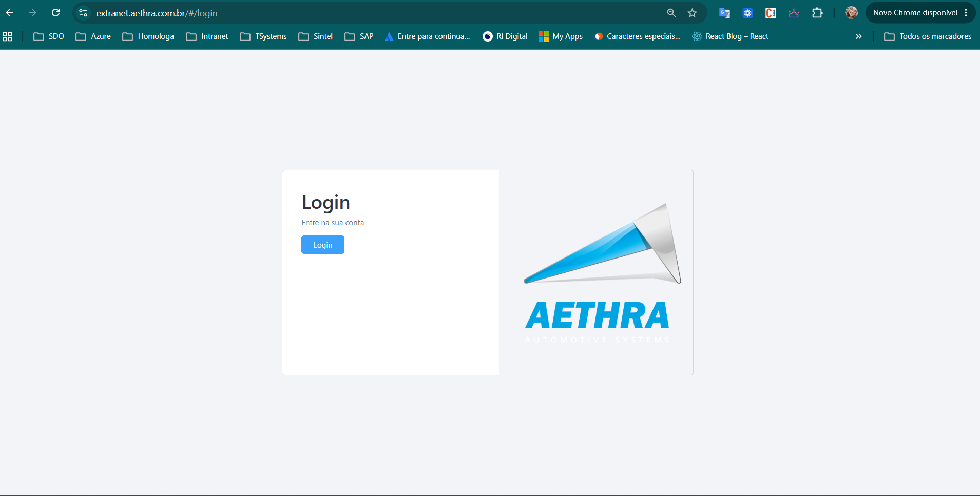Open Todos os marcadores folder
The image size is (980, 496).
928,36
